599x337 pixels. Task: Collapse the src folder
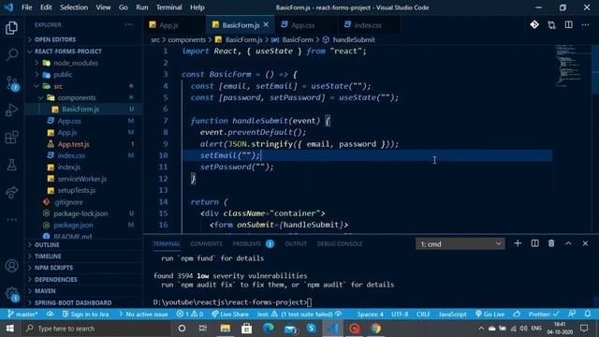click(x=58, y=86)
